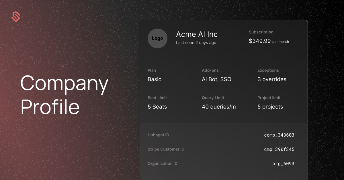Open the 3 overrides exceptions
The height and width of the screenshot is (180, 344).
pyautogui.click(x=272, y=79)
